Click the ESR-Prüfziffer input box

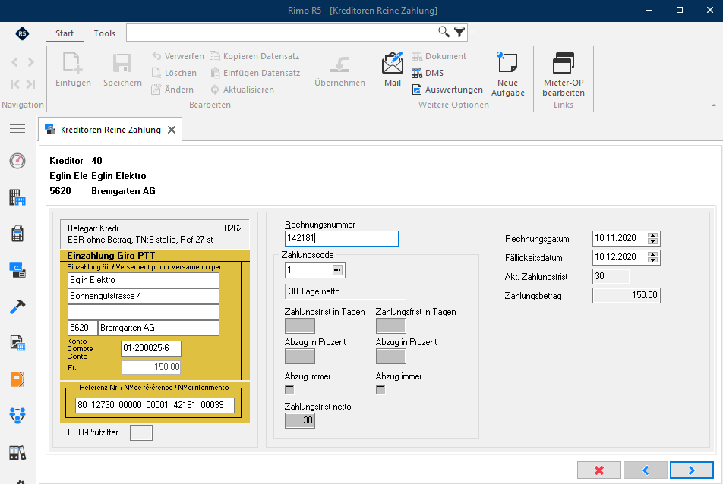(x=141, y=432)
